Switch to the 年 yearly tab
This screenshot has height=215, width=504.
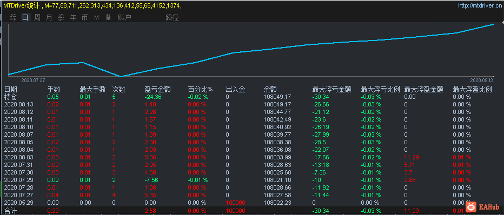point(72,17)
